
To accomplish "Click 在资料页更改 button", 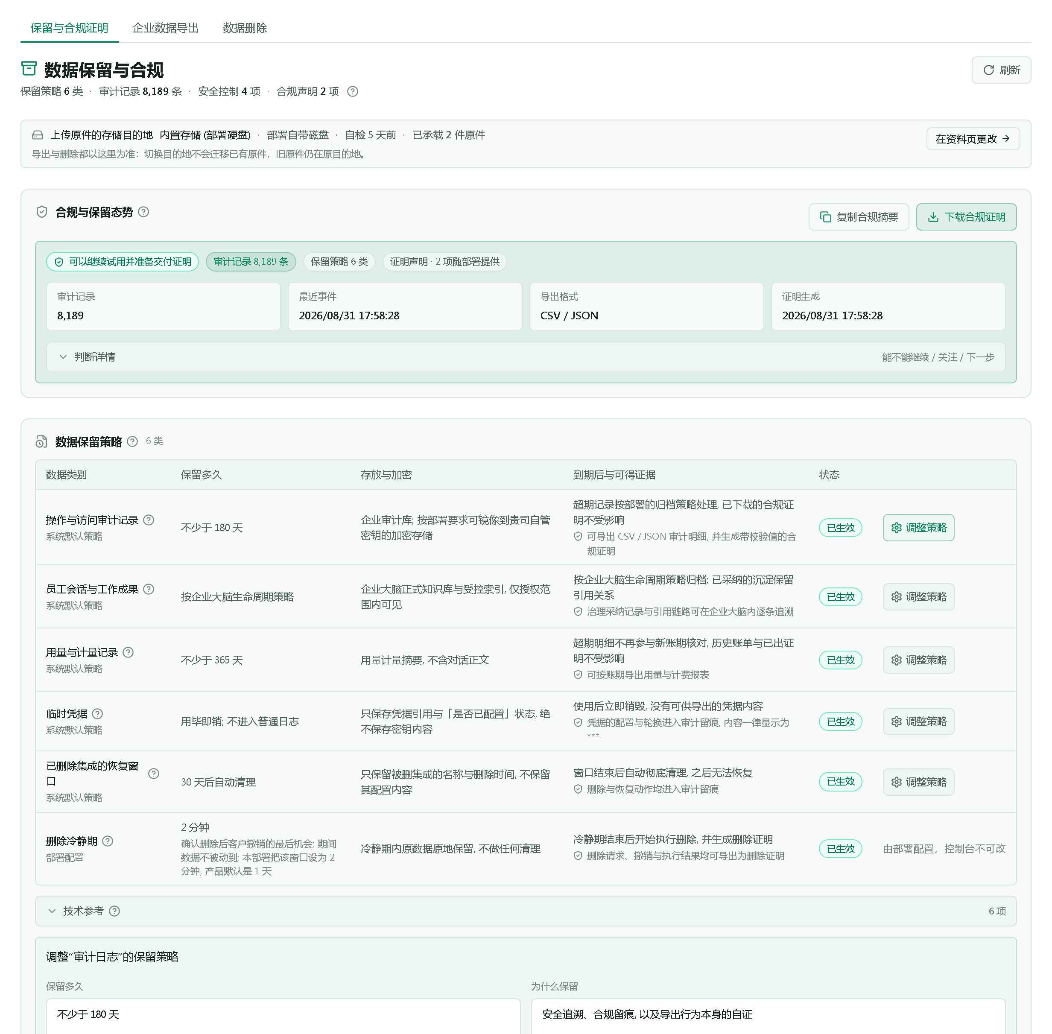I will pyautogui.click(x=973, y=138).
